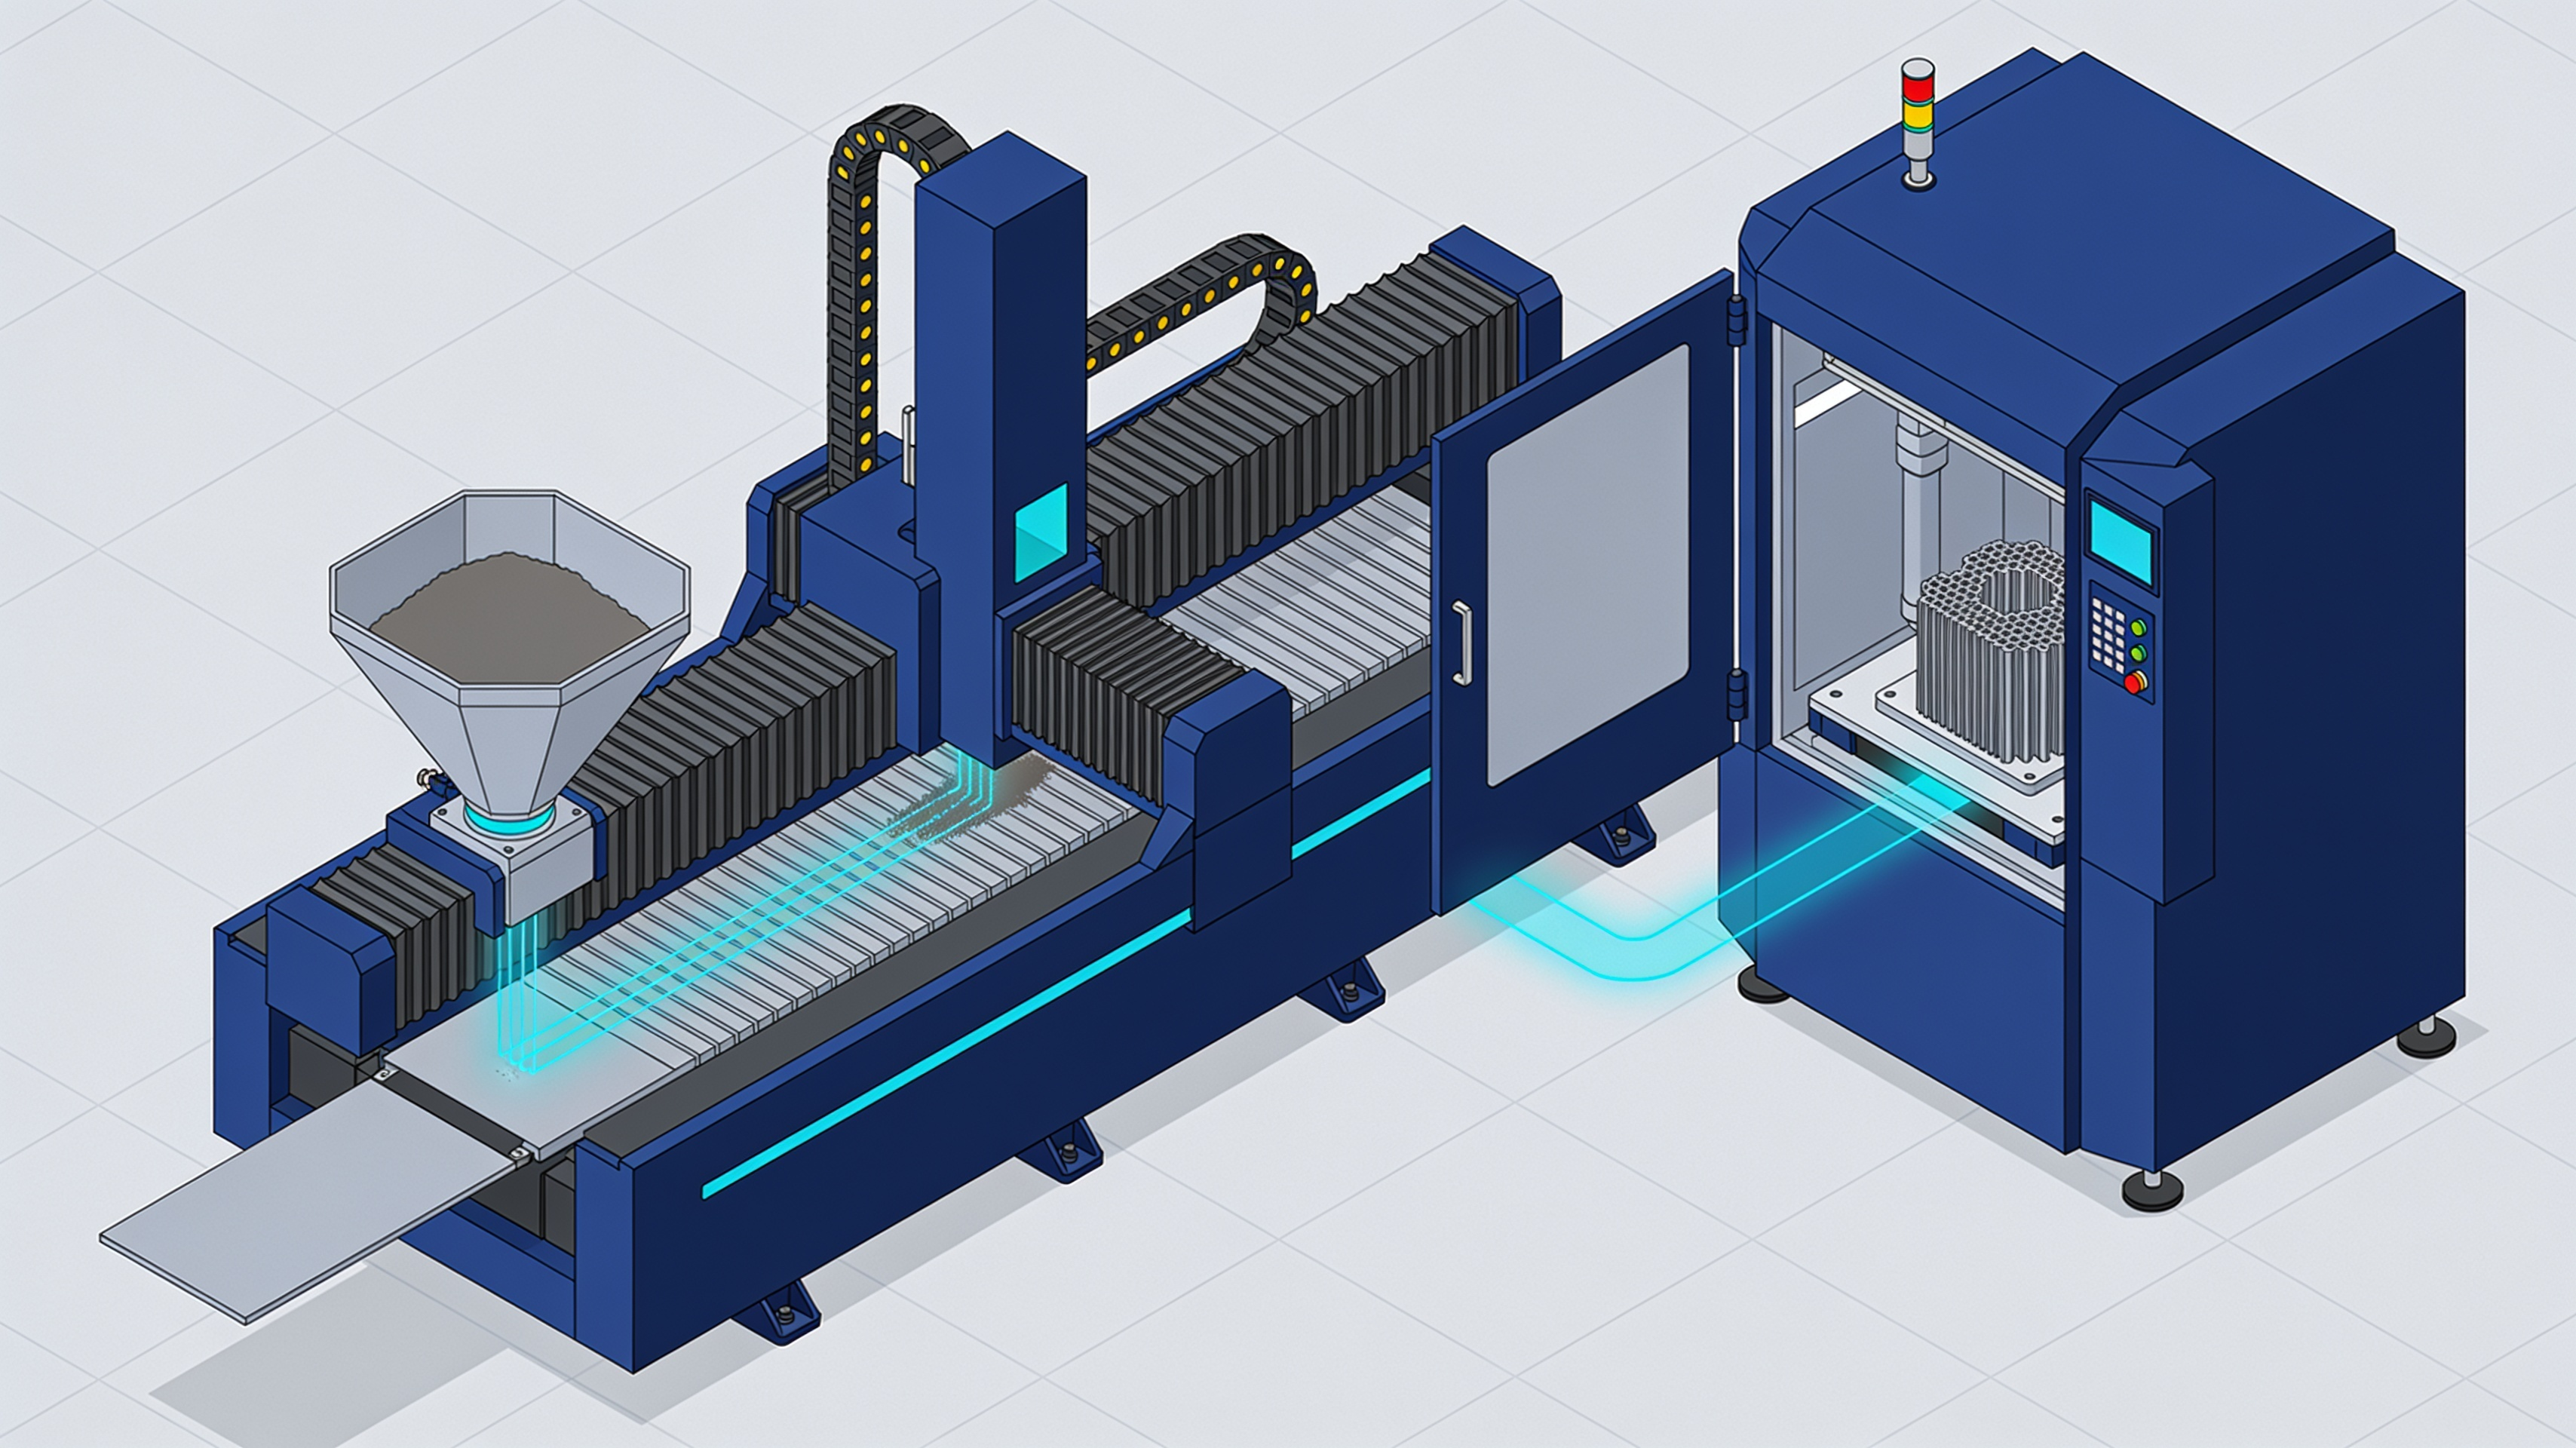The width and height of the screenshot is (2576, 1448).
Task: Click the cyan display on the gantry column
Action: 1042,532
